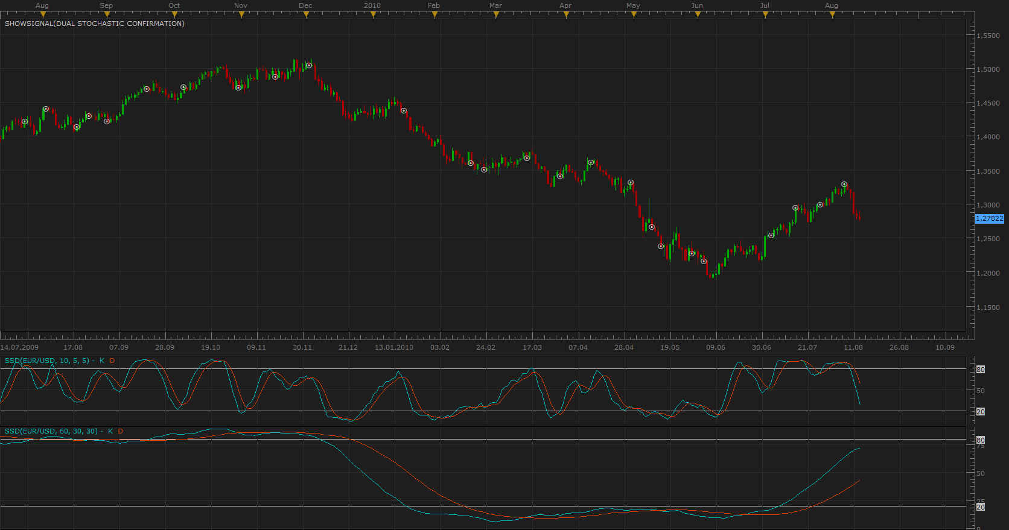Click the cyan K legend of the SSD 10,5,5 indicator
Image resolution: width=1009 pixels, height=530 pixels.
coord(102,361)
